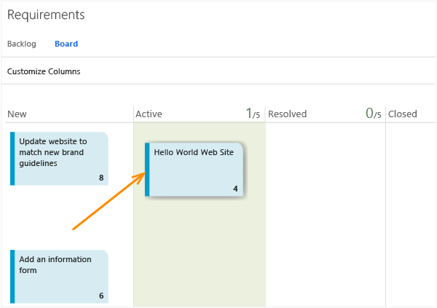The image size is (437, 308).
Task: Click effort value 6 on information form card
Action: coord(101,296)
